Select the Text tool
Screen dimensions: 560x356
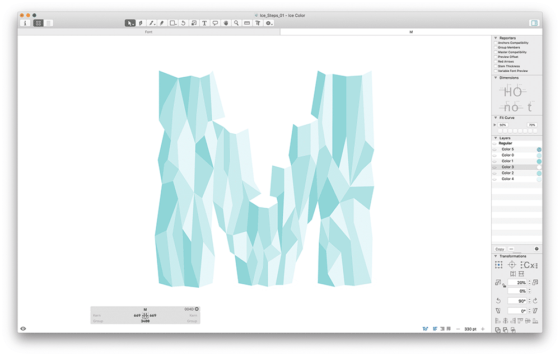point(204,23)
